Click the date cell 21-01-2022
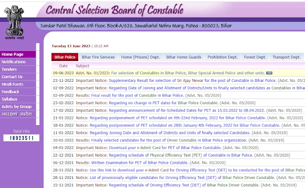The width and height of the screenshot is (305, 188). [x=63, y=118]
